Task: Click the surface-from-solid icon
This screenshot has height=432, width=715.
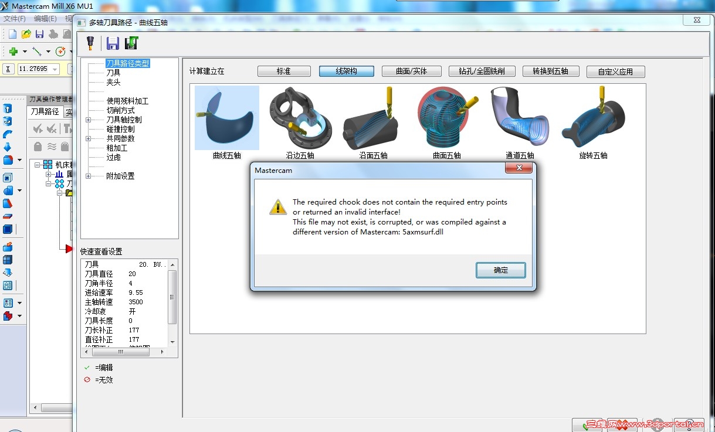Action: pyautogui.click(x=8, y=273)
